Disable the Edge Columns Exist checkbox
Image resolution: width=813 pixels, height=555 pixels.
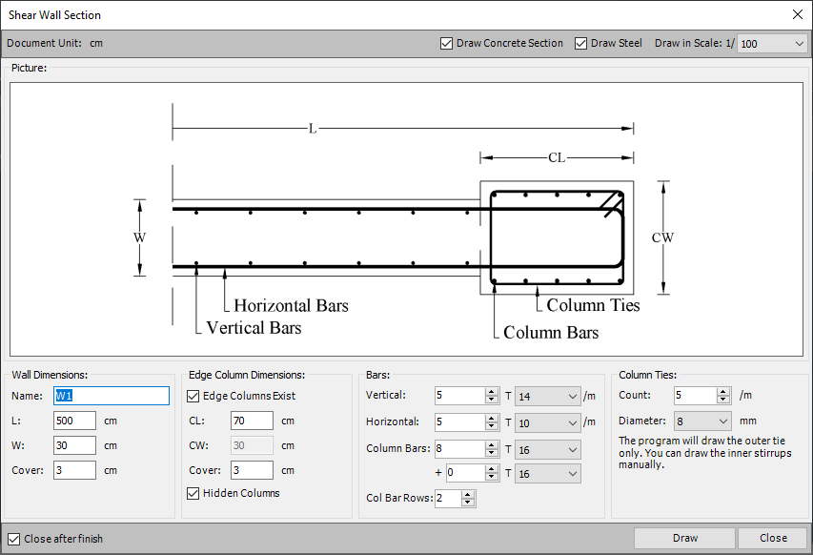click(193, 396)
